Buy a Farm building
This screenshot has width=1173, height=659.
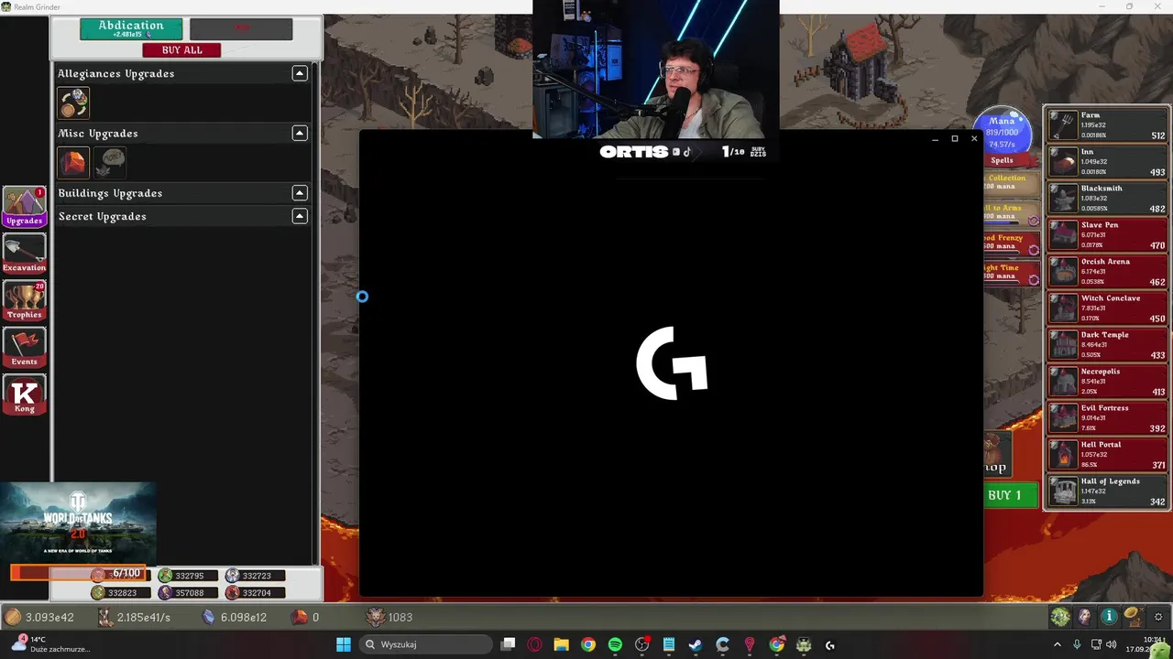[1107, 125]
